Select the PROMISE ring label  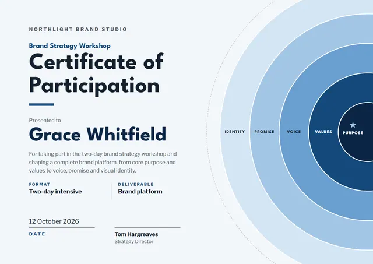[264, 132]
